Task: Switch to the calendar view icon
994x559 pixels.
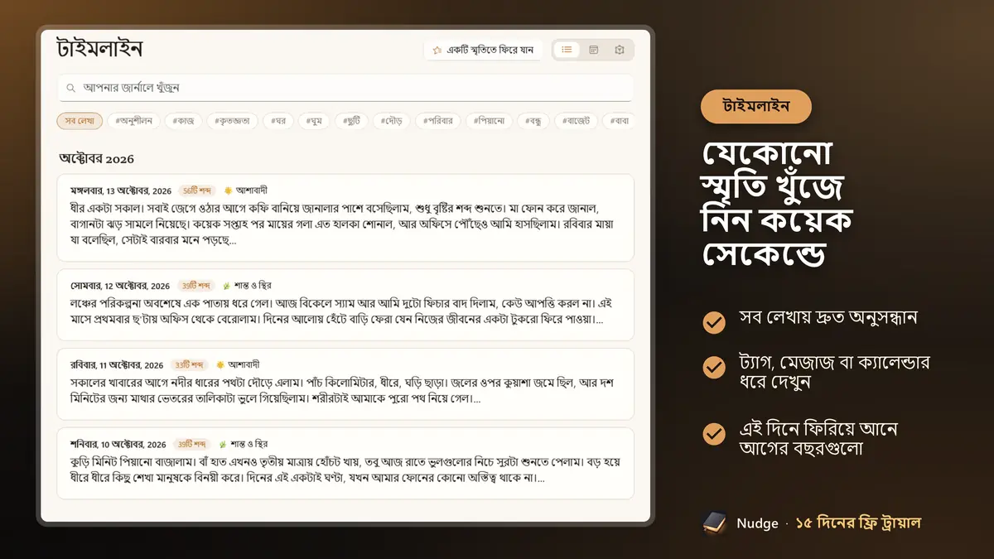Action: (x=593, y=50)
